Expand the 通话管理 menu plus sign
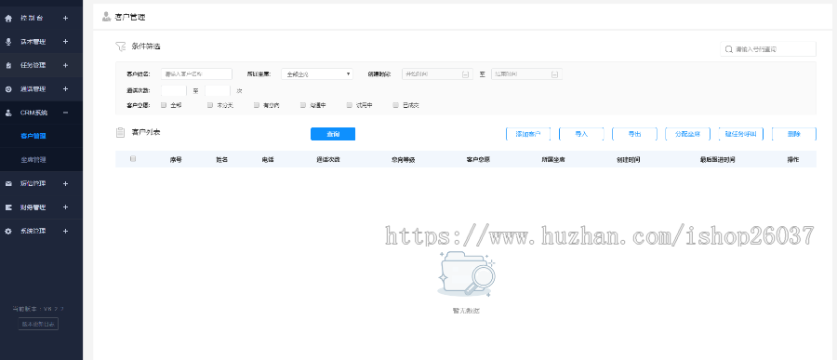Image resolution: width=837 pixels, height=360 pixels. (65, 89)
